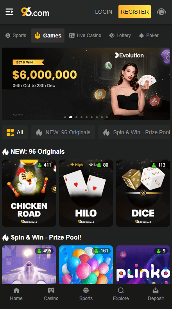Click the 96.com logo

pyautogui.click(x=35, y=12)
